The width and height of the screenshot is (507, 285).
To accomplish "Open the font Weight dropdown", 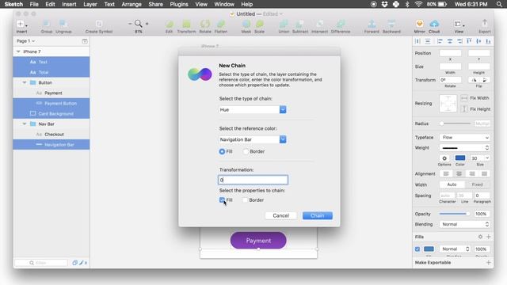I will point(465,148).
